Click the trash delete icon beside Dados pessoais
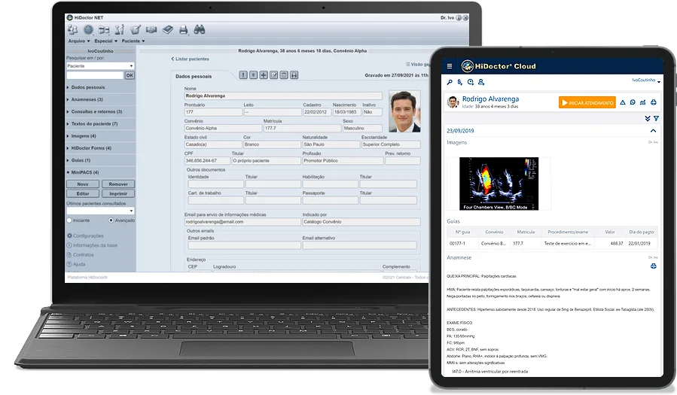 pos(284,75)
